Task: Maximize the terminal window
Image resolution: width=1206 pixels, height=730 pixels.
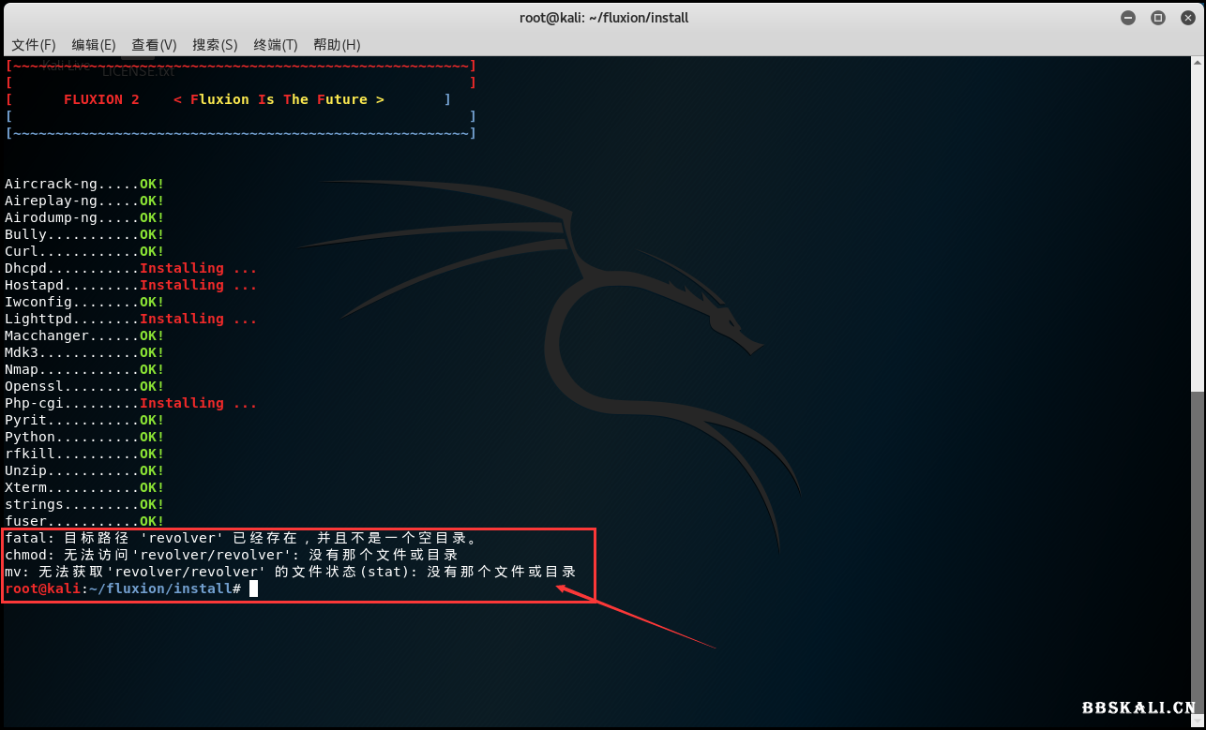Action: [x=1157, y=18]
